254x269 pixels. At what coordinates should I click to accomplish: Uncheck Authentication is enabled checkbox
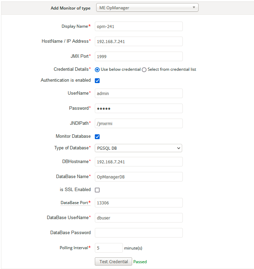(x=97, y=80)
